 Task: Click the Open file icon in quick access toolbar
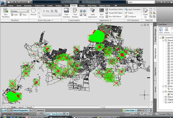pos(12,2)
